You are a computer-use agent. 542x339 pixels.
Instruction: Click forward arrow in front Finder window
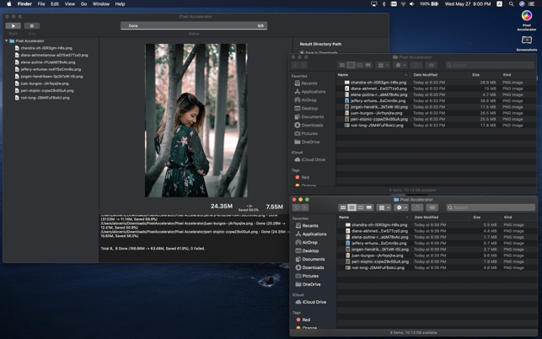click(x=304, y=207)
